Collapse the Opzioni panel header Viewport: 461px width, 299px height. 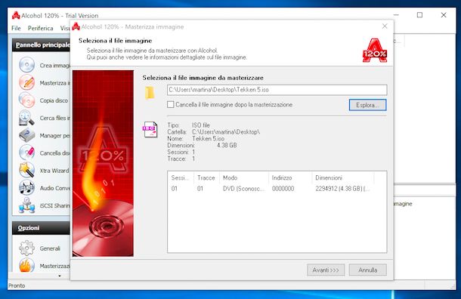(41, 228)
